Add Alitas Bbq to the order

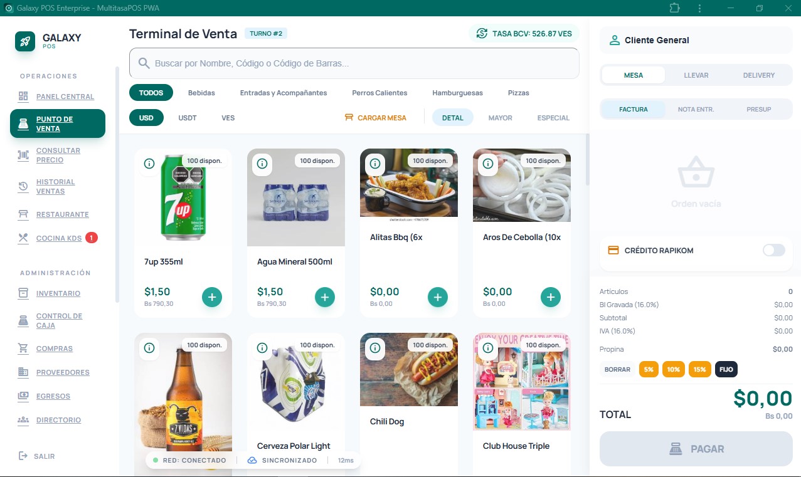438,297
